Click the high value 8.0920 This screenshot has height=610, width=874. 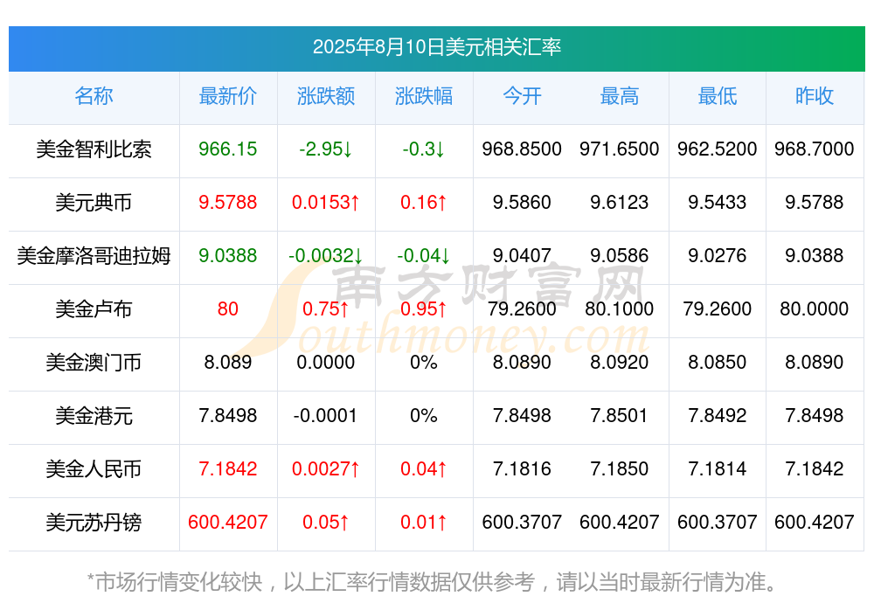coord(620,363)
